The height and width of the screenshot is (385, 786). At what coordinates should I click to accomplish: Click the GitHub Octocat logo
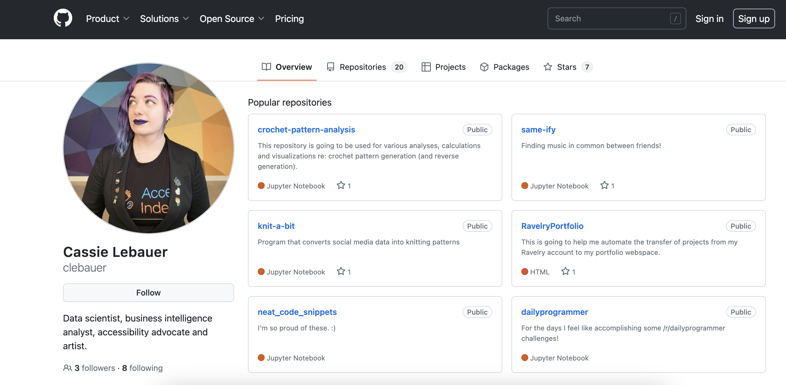click(63, 18)
